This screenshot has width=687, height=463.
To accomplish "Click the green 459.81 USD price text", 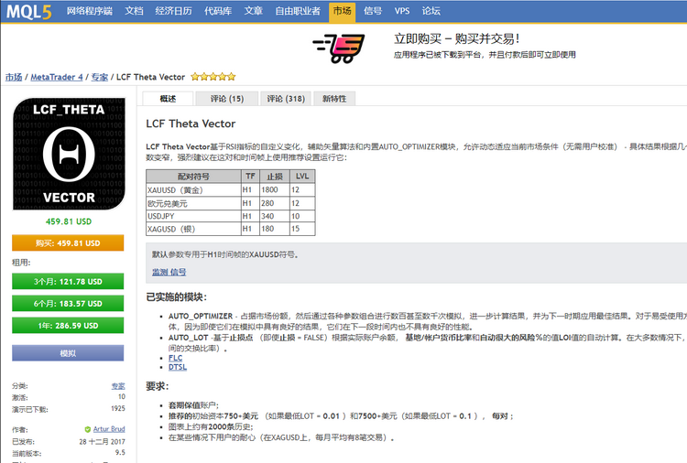I will (x=69, y=221).
